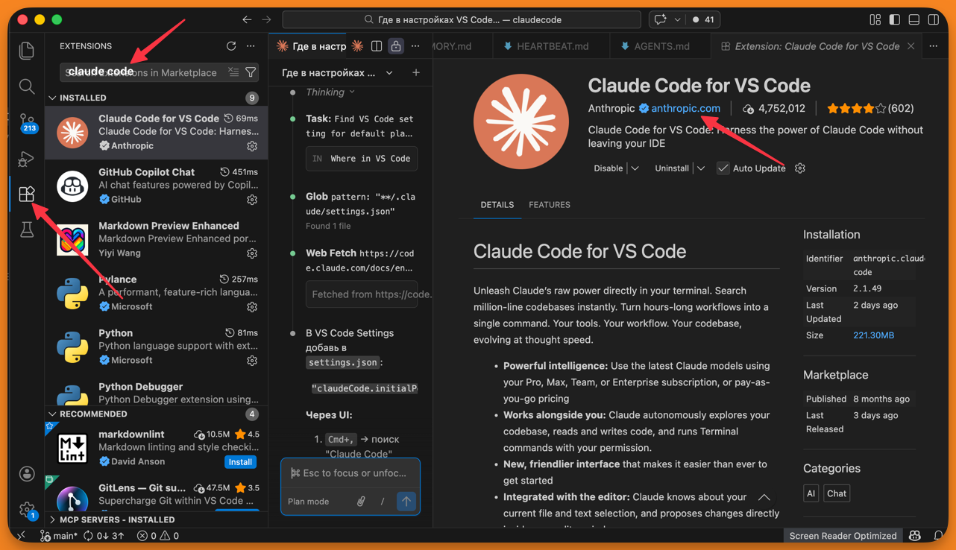Split the Claude Code editor panel
The width and height of the screenshot is (956, 550).
click(377, 45)
